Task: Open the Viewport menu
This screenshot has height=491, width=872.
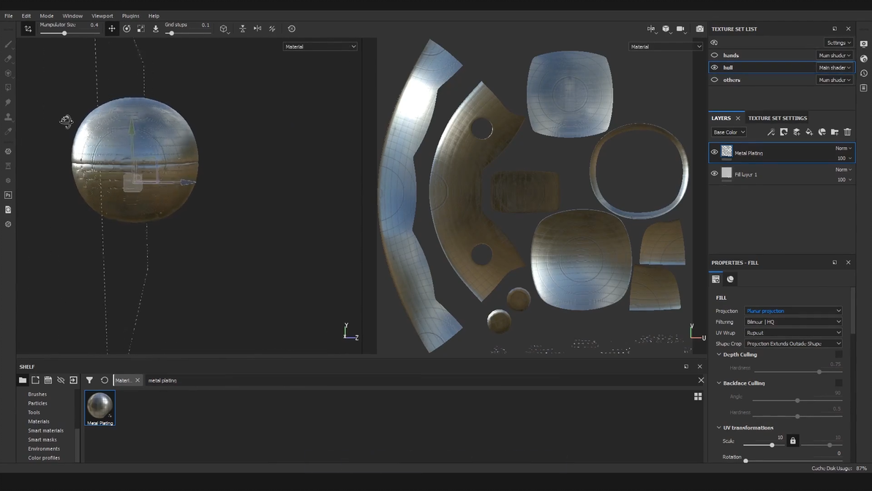Action: [102, 15]
